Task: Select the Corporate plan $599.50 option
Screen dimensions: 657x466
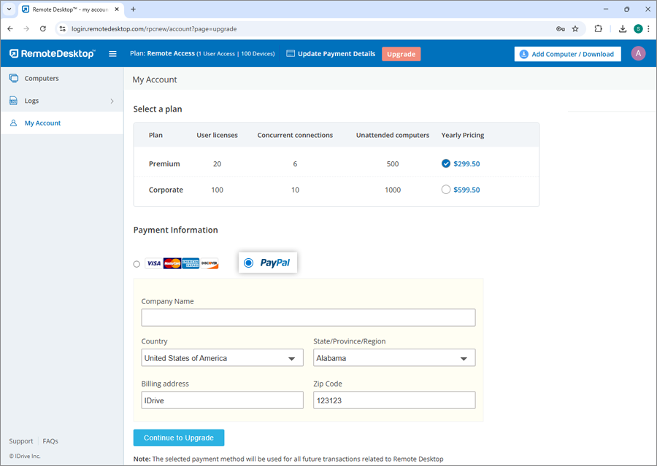Action: coord(446,190)
